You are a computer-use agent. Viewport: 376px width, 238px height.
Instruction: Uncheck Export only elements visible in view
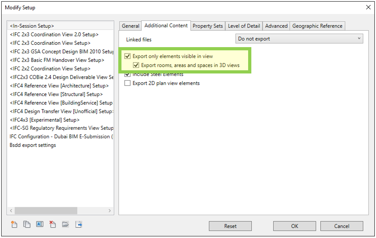[x=127, y=56]
